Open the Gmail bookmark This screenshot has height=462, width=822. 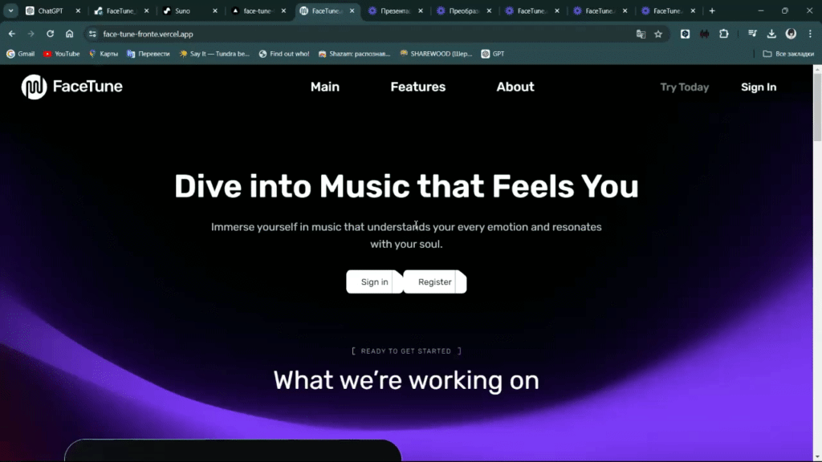click(x=20, y=53)
